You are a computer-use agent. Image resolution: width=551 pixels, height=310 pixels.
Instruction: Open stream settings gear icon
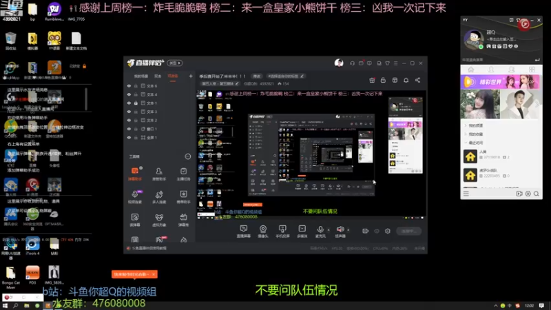click(388, 231)
